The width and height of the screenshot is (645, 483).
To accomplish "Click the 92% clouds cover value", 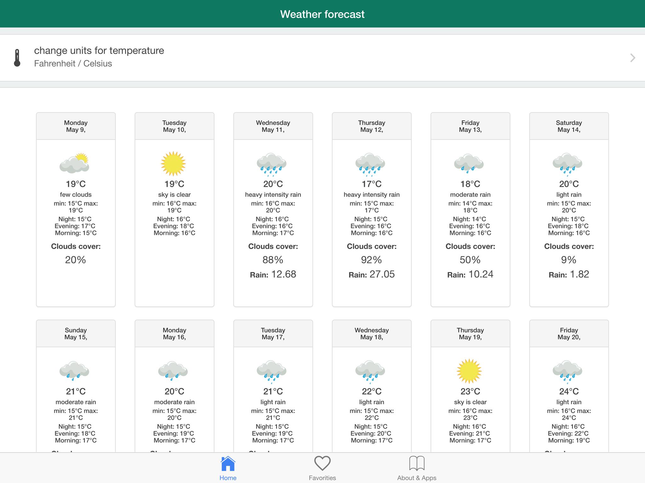I will coord(371,260).
